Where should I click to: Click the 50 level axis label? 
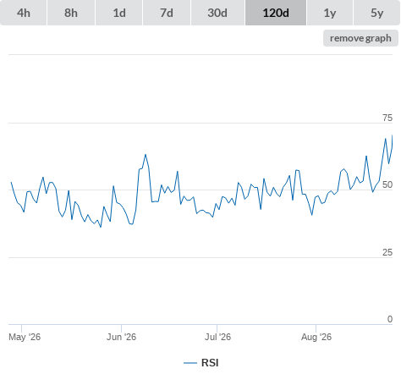pos(387,184)
